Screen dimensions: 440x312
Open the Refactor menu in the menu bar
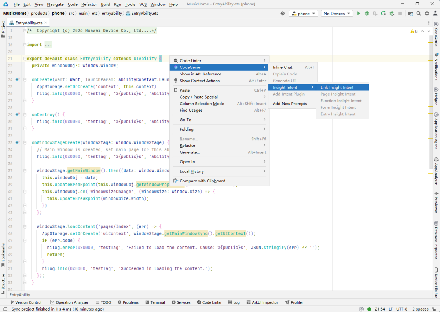89,4
